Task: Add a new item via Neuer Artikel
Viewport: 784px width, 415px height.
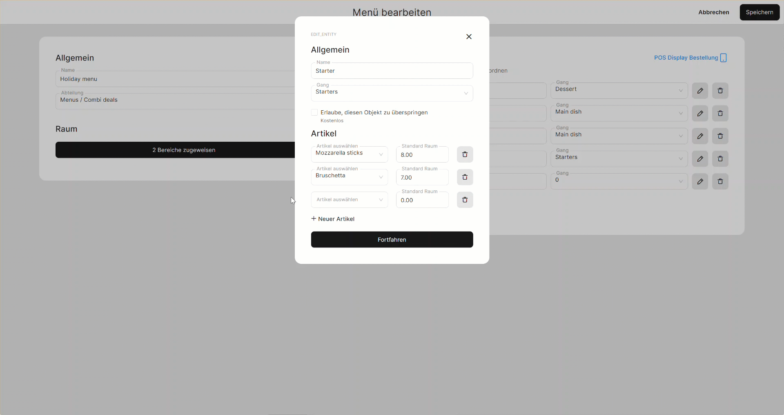Action: point(333,219)
